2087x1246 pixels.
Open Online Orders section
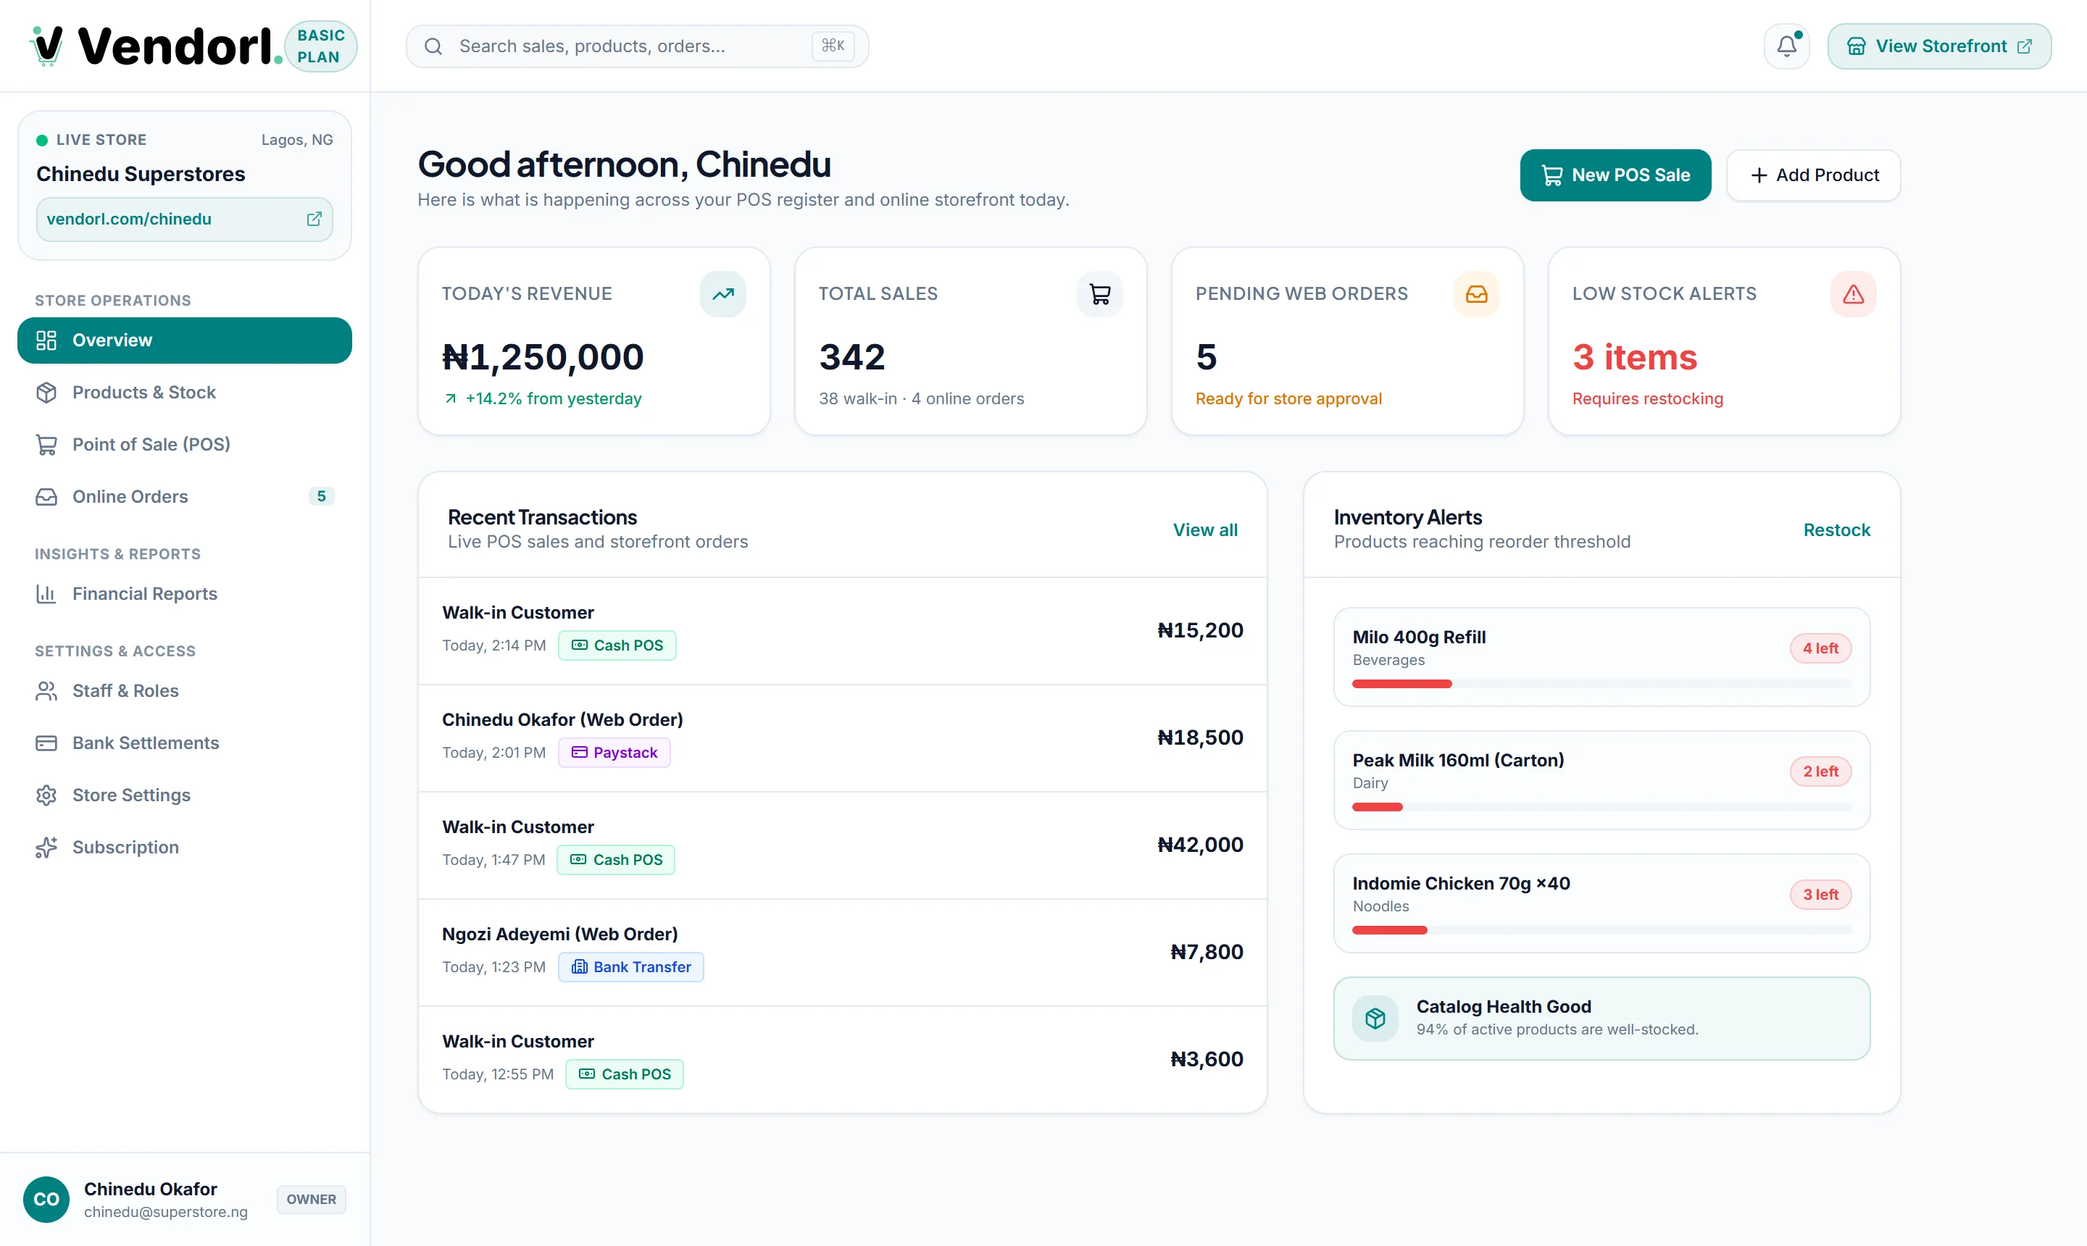[x=185, y=496]
